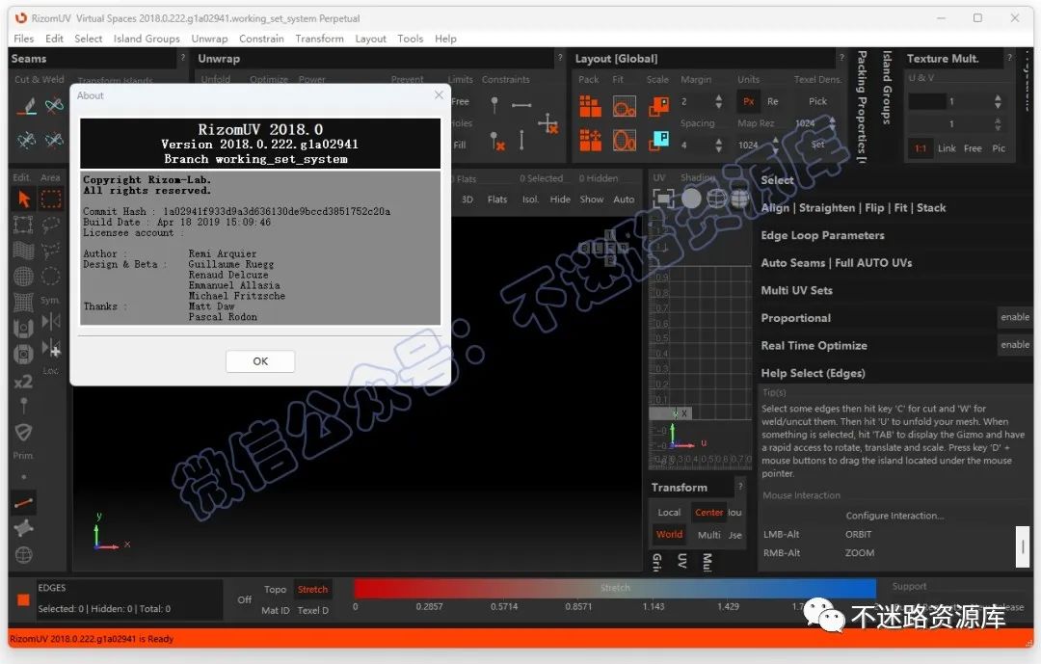Adjust the Texture Mult. U stepper arrows

tap(998, 101)
